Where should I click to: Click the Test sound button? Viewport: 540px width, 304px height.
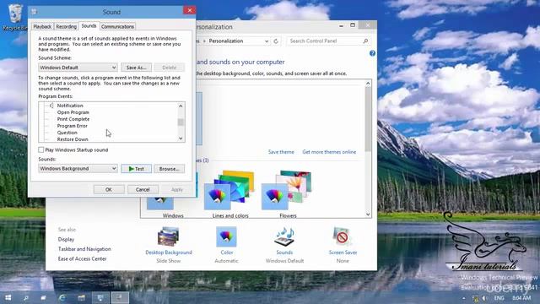[136, 169]
